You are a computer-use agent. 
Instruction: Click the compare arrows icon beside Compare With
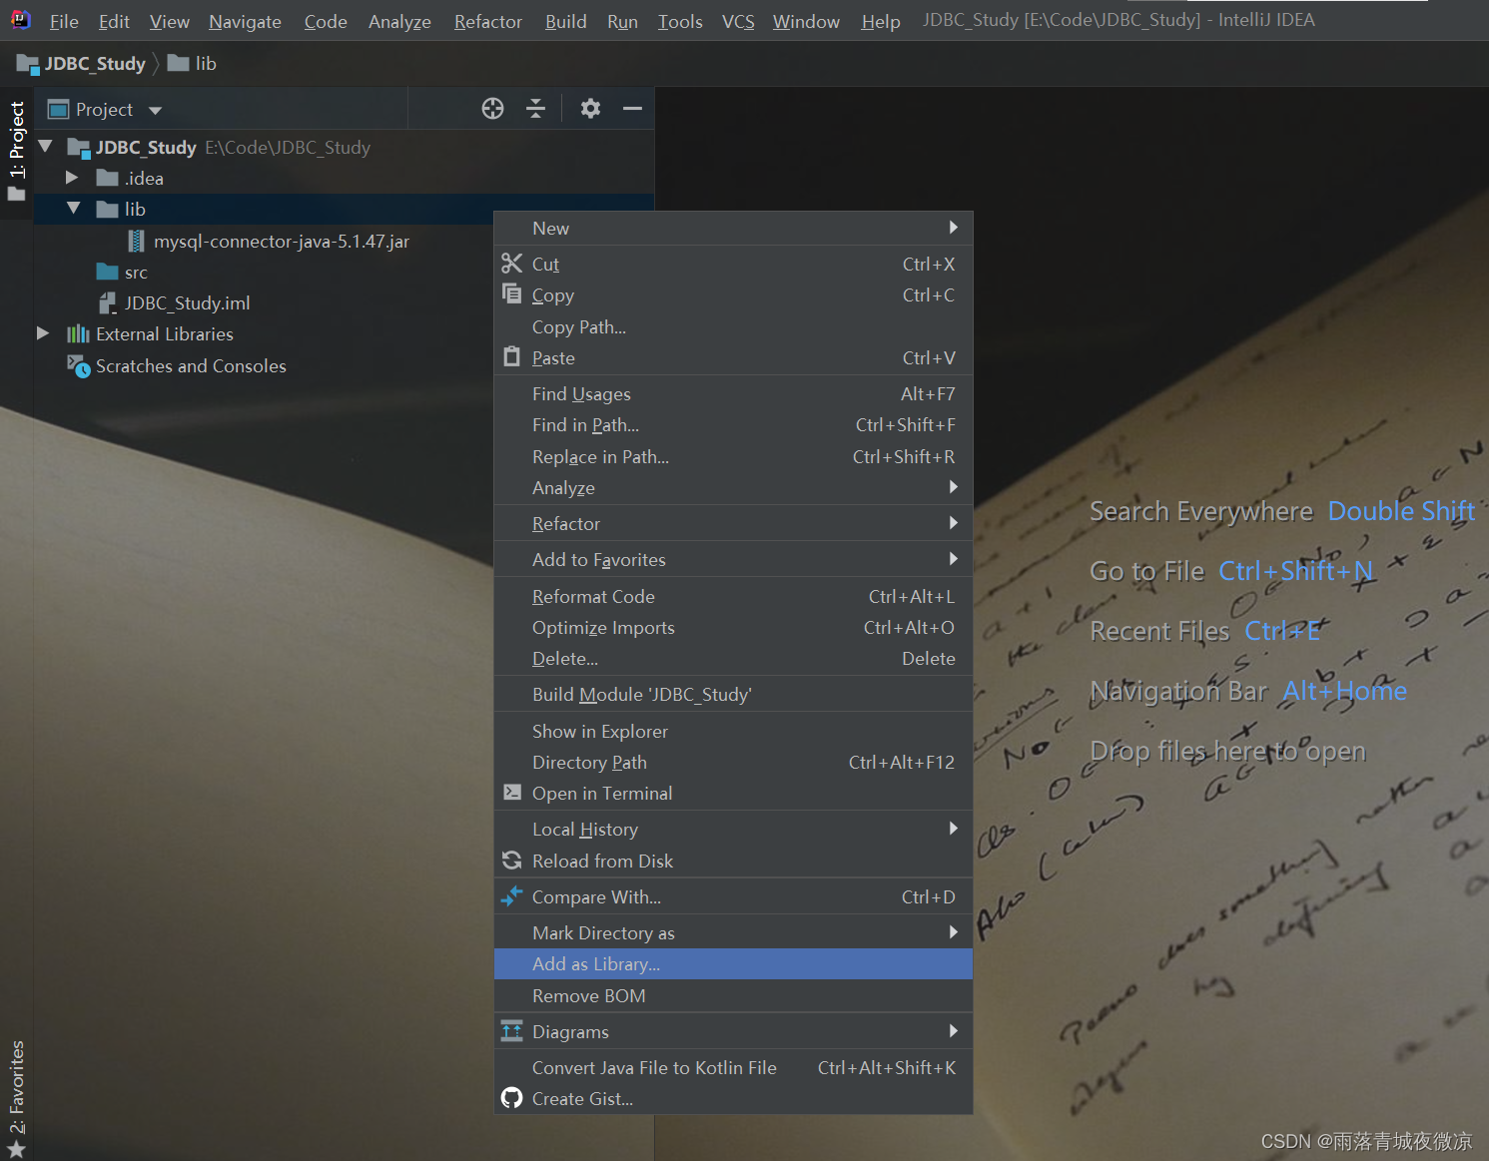pyautogui.click(x=512, y=896)
